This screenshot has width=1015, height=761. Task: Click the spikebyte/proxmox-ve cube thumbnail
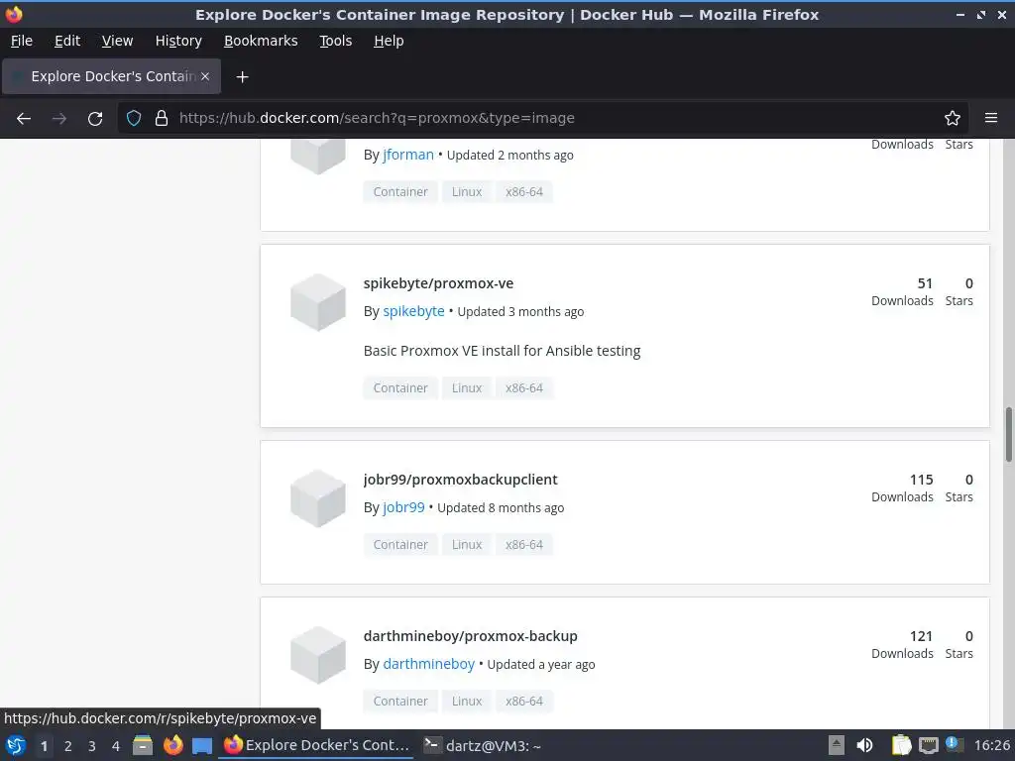(x=318, y=302)
